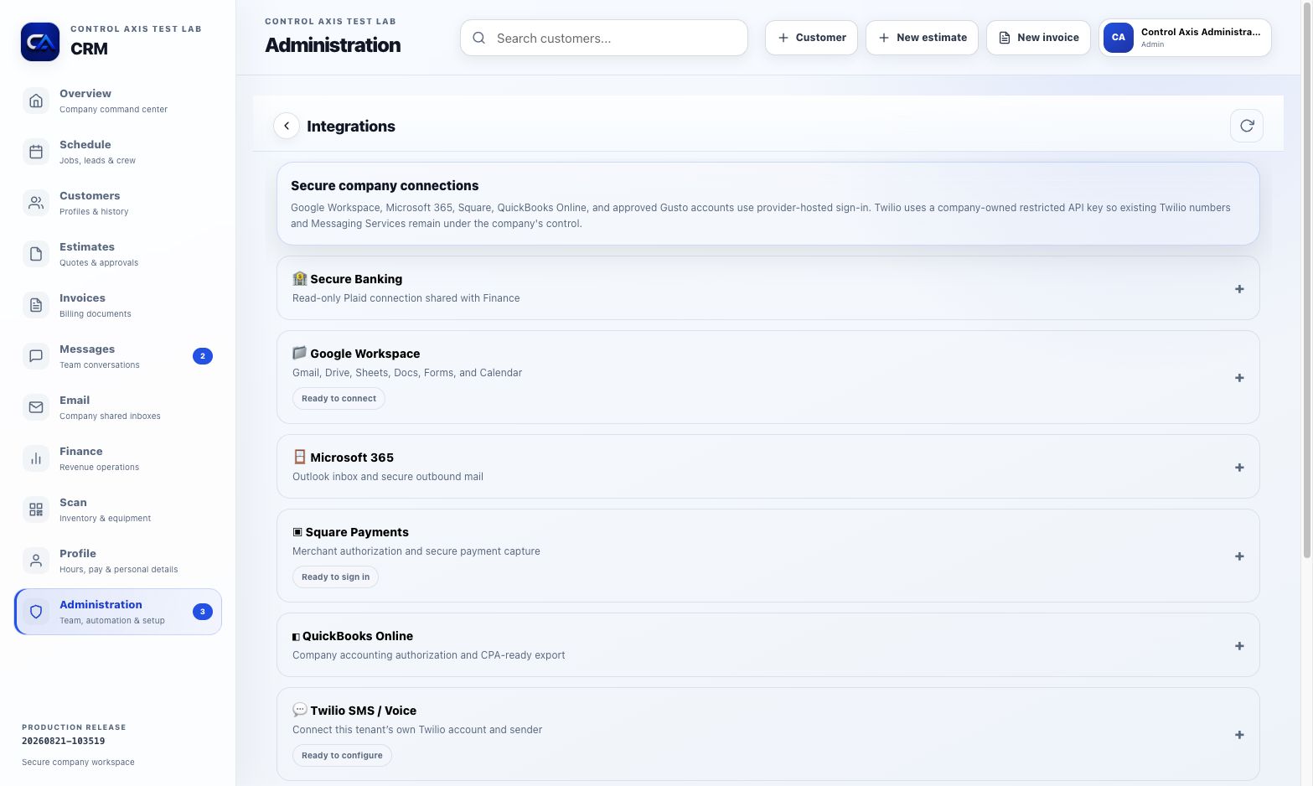This screenshot has width=1313, height=786.
Task: Click the Ready to configure badge
Action: pos(342,756)
